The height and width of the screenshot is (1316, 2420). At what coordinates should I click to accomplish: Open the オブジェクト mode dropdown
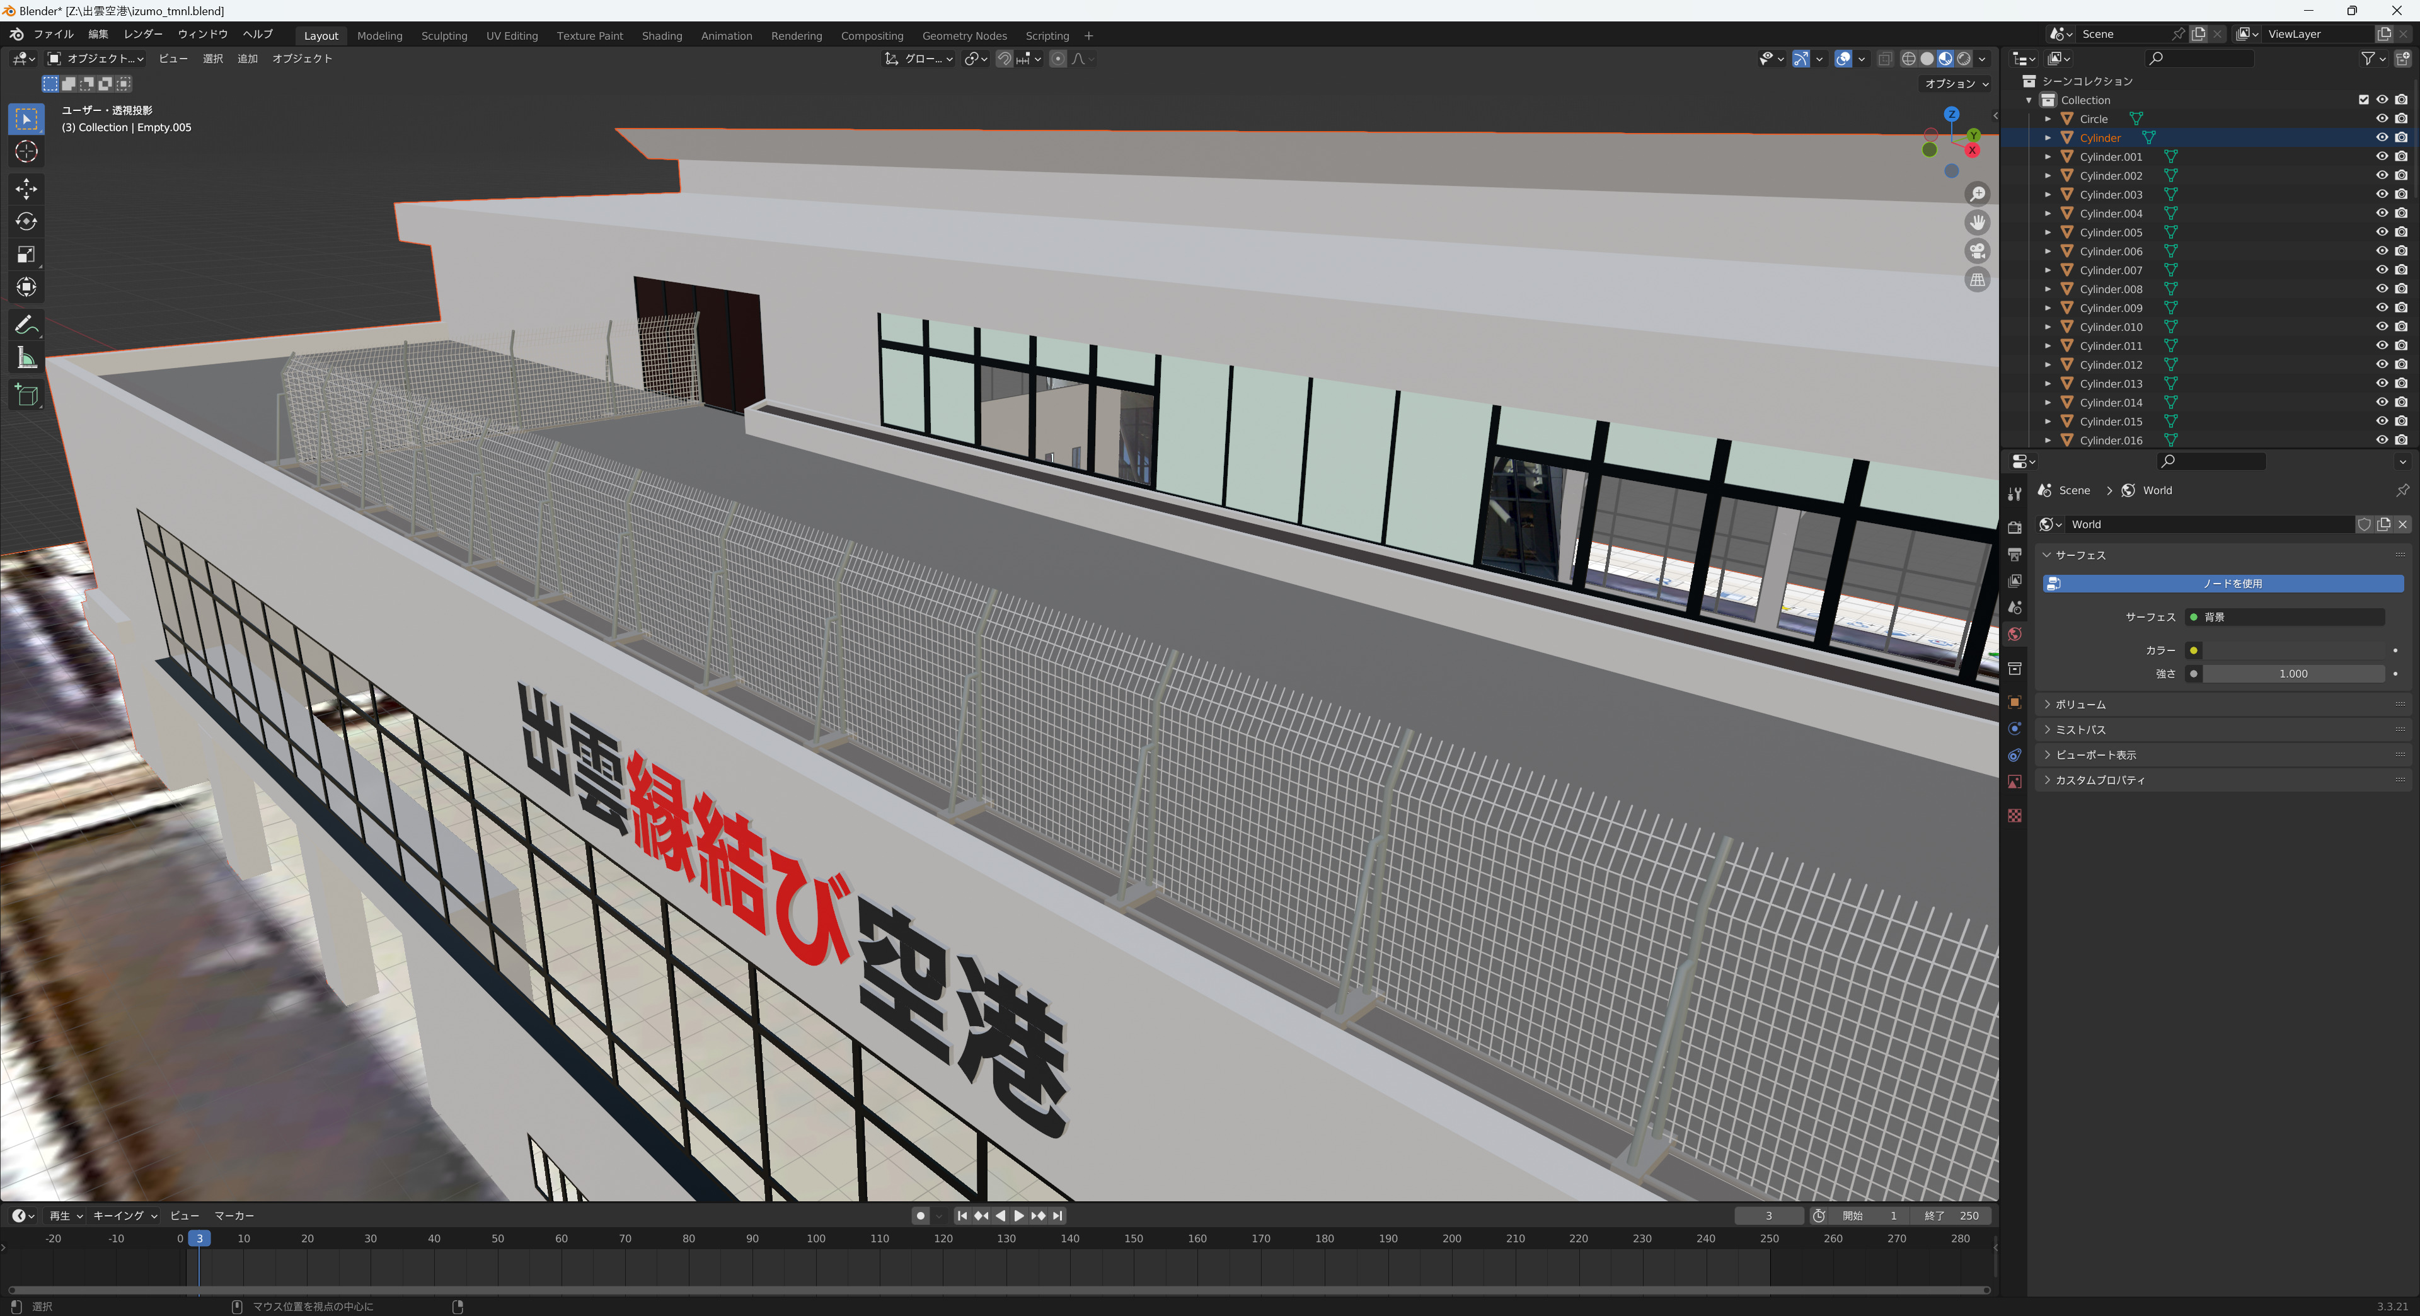[x=96, y=58]
